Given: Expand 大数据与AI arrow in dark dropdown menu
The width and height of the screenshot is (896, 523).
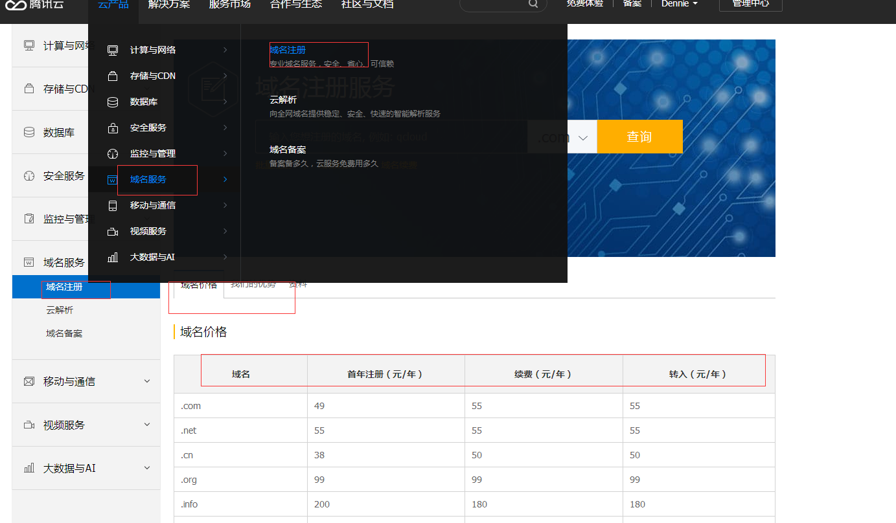Looking at the screenshot, I should point(225,257).
